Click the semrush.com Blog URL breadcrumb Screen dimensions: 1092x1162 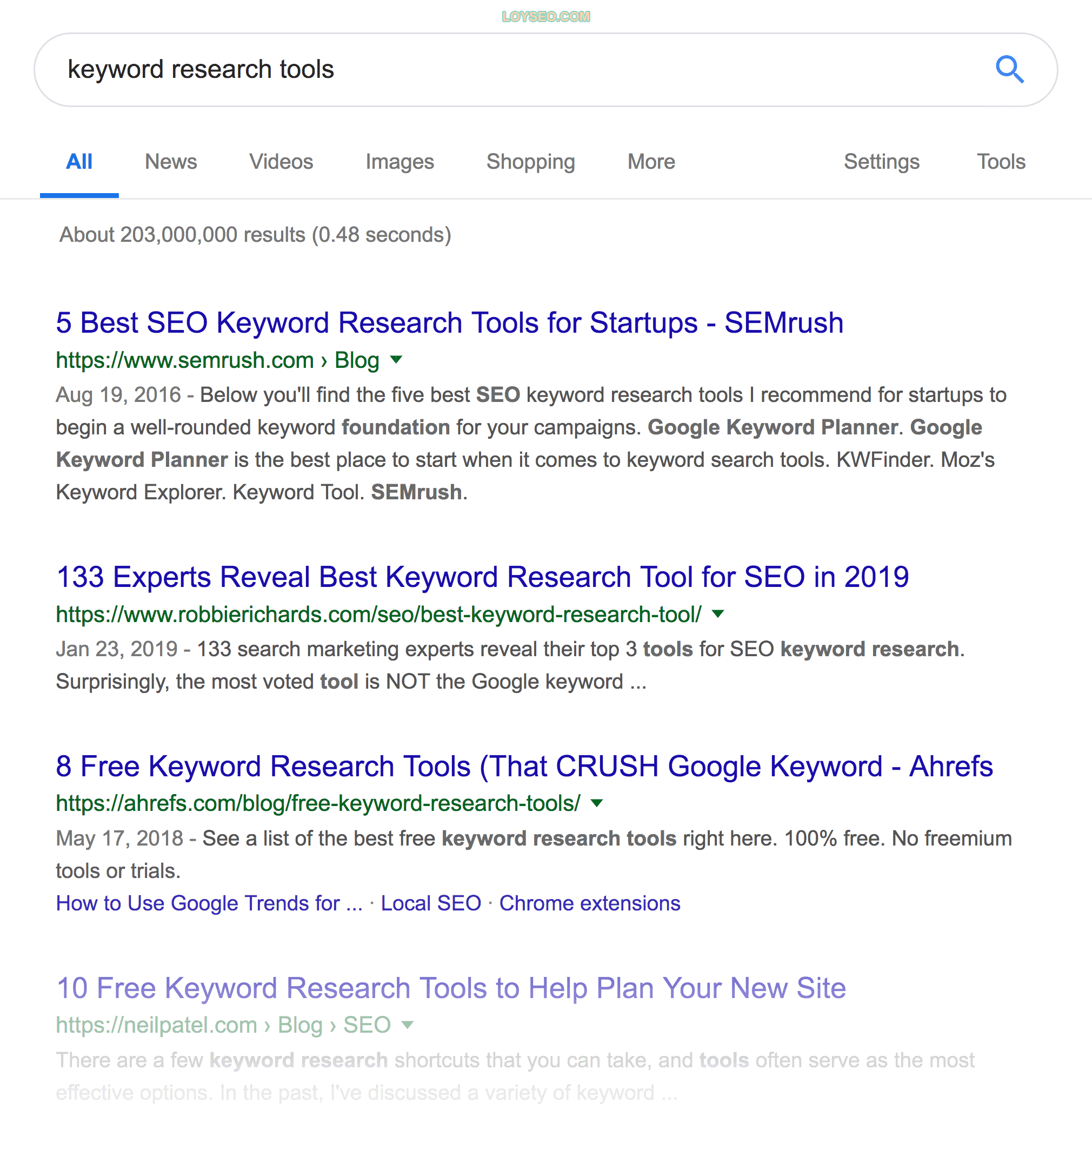pos(217,360)
